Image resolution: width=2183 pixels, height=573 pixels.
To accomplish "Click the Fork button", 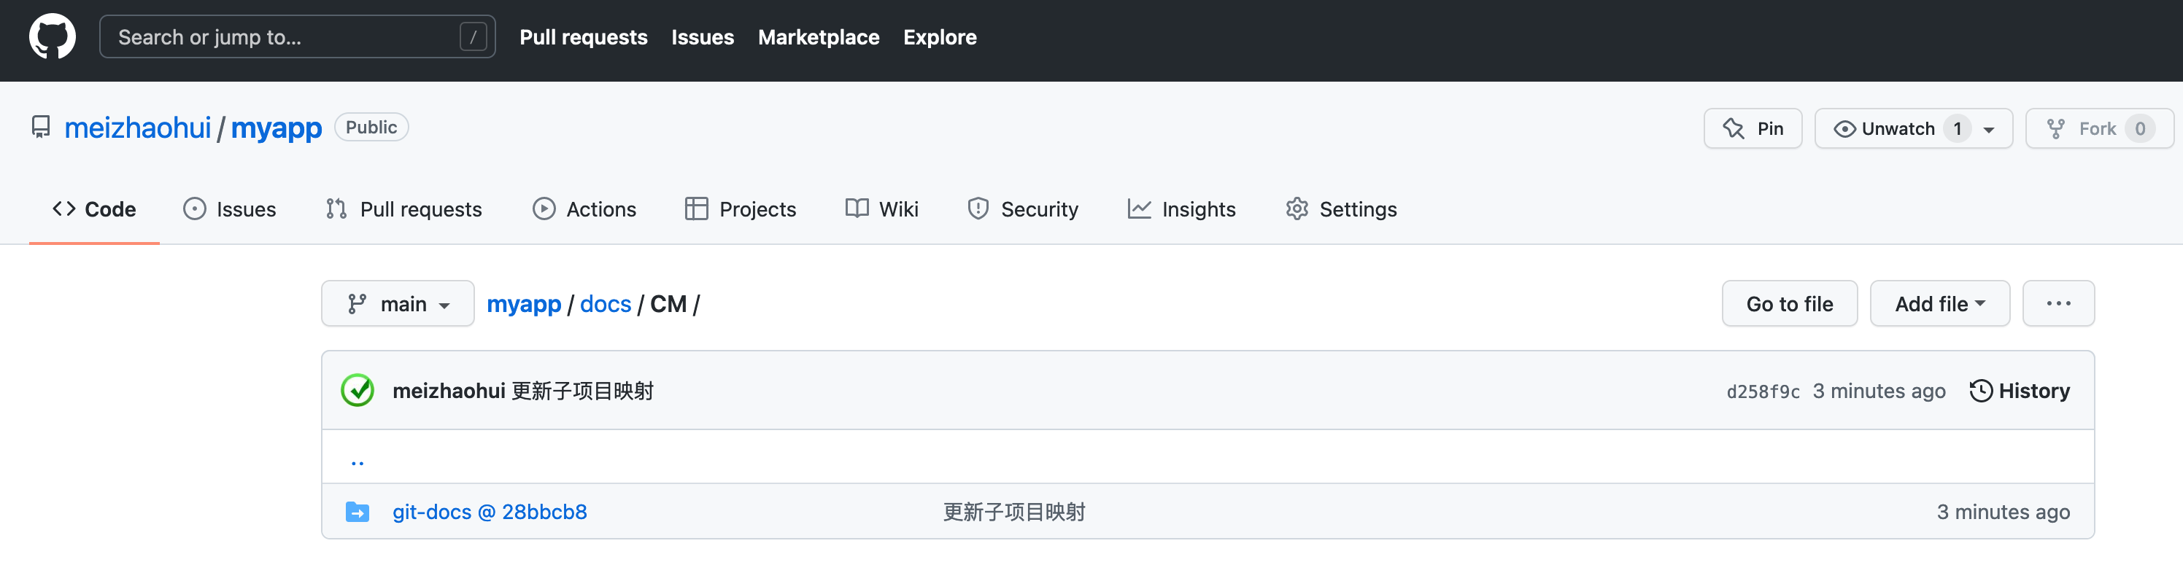I will (2099, 128).
